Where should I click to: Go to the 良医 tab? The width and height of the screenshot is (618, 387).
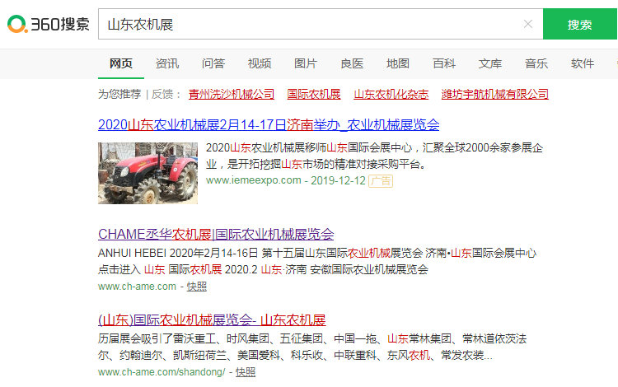(x=352, y=63)
